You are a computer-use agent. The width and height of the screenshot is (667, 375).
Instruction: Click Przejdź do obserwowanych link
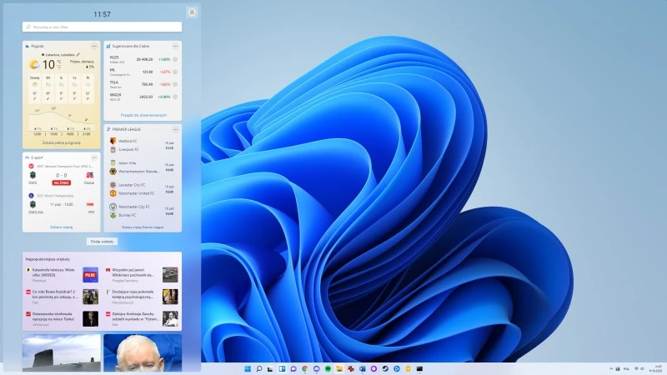click(x=143, y=115)
